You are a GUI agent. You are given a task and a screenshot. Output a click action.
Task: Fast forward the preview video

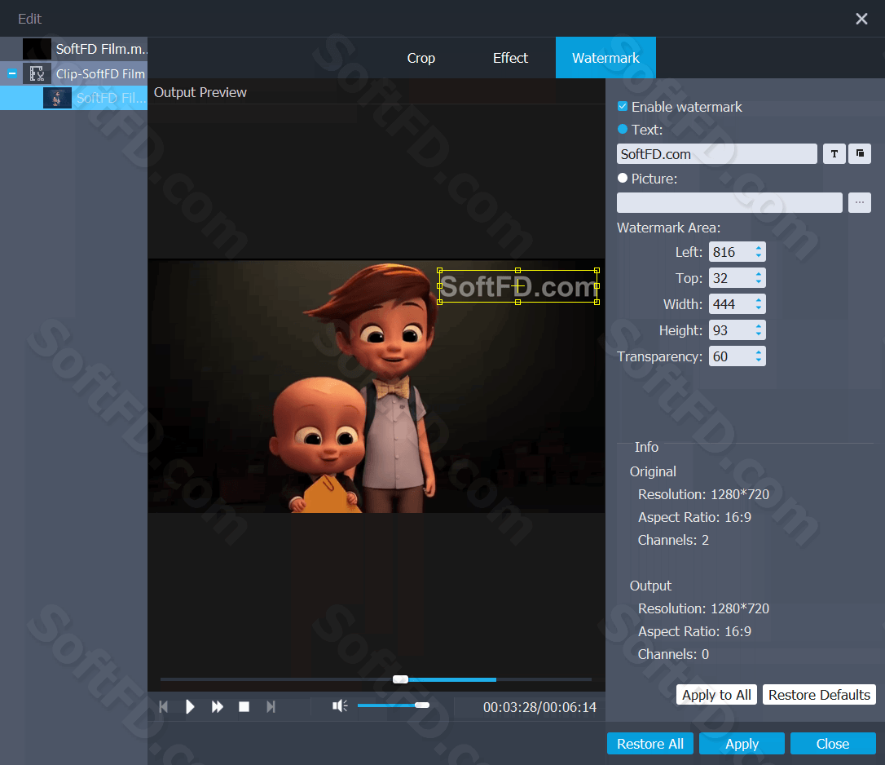[218, 707]
